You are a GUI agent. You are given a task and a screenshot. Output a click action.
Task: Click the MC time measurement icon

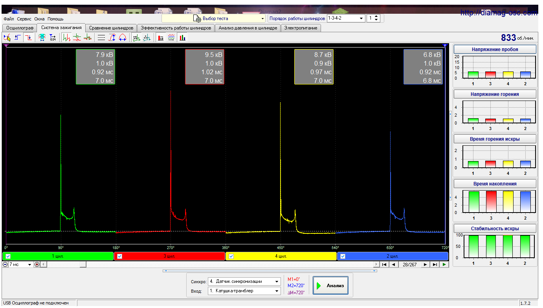pyautogui.click(x=136, y=38)
